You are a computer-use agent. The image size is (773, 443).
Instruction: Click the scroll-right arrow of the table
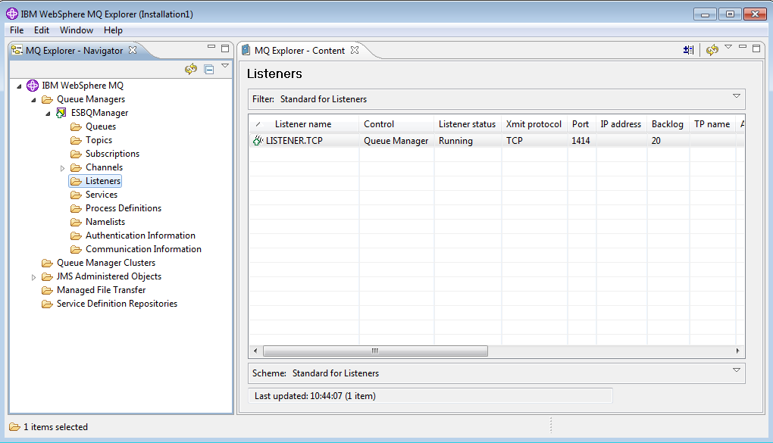point(737,351)
